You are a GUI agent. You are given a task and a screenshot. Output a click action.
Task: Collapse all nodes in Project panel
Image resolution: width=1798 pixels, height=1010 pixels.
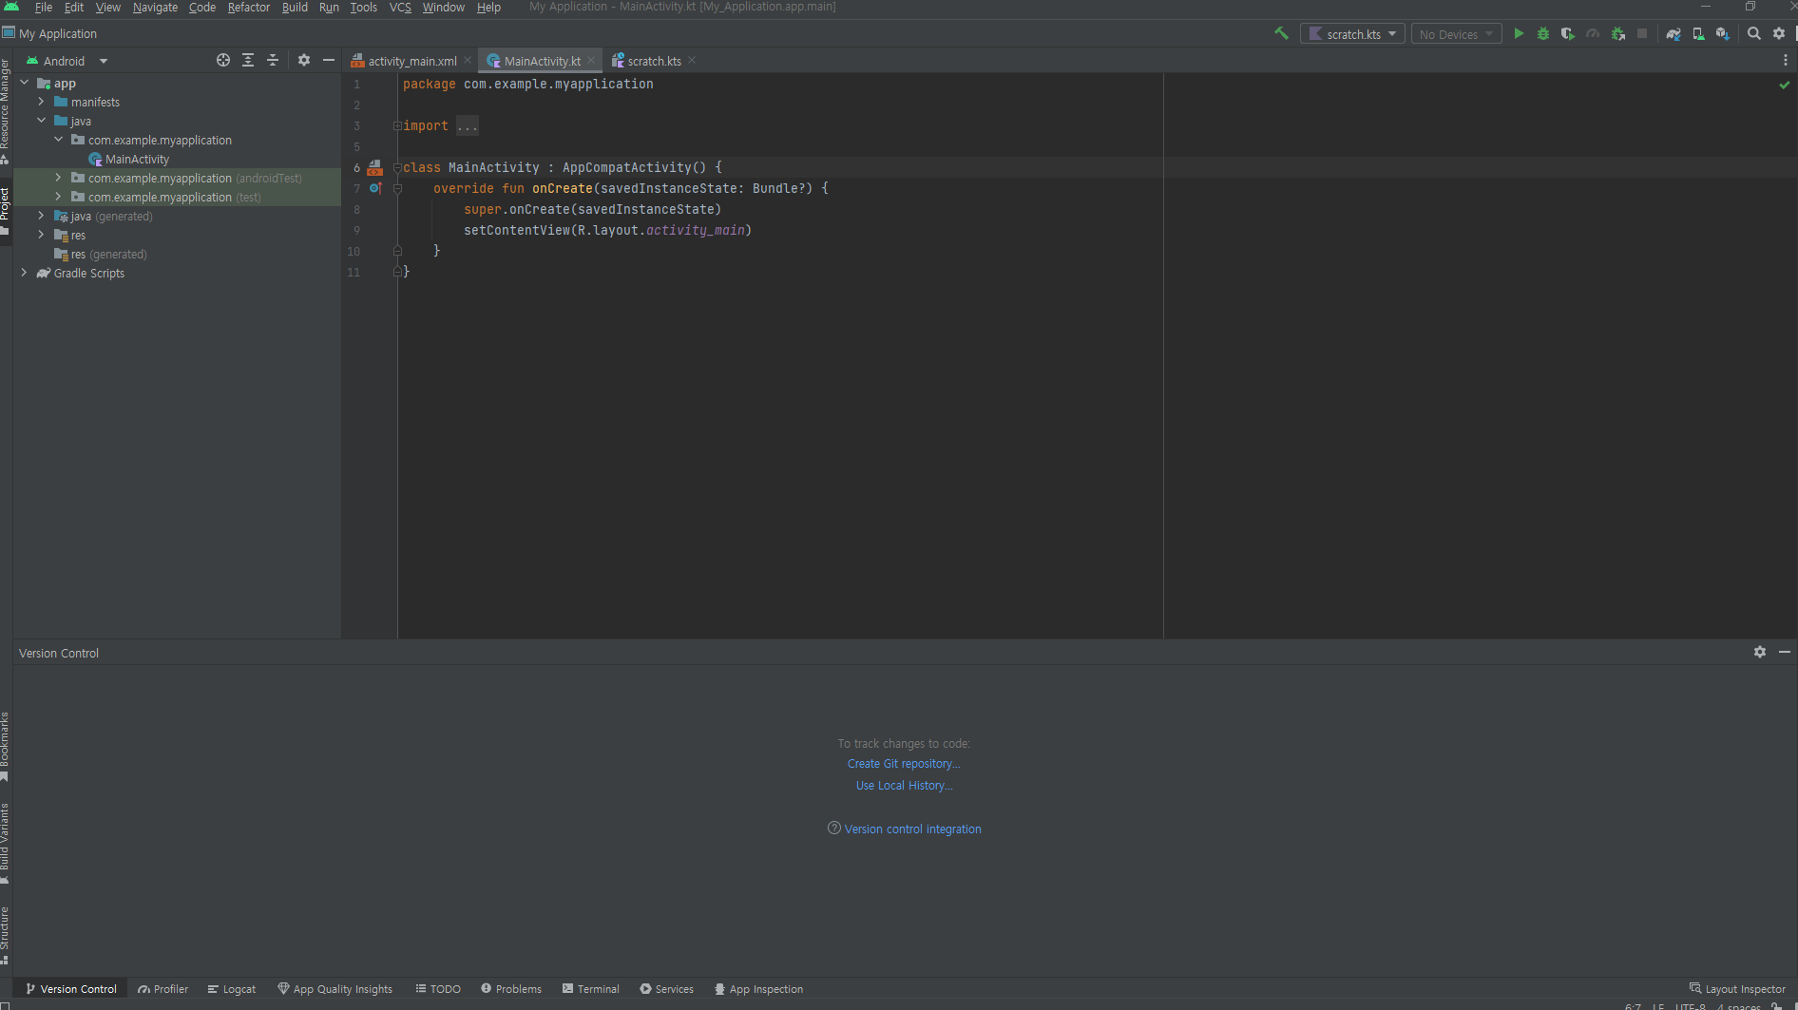[273, 60]
